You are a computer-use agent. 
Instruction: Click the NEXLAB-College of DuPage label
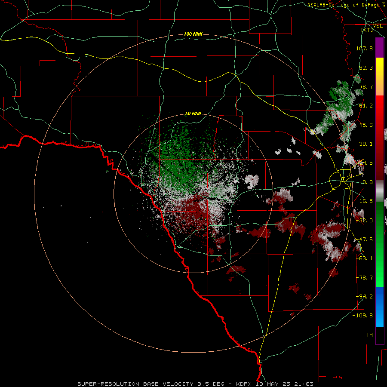[344, 5]
